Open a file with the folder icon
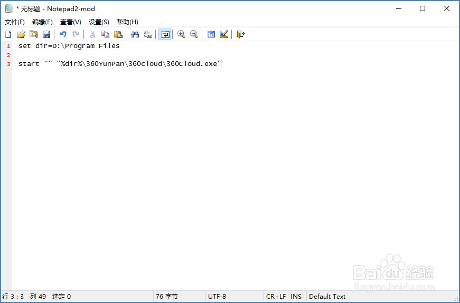The image size is (460, 303). coord(21,34)
